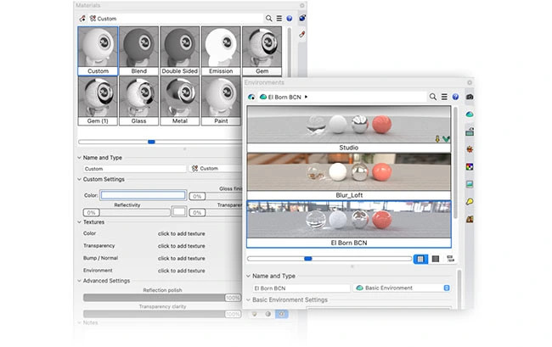This screenshot has height=347, width=552.
Task: Click the material Color swatch field
Action: click(x=143, y=195)
